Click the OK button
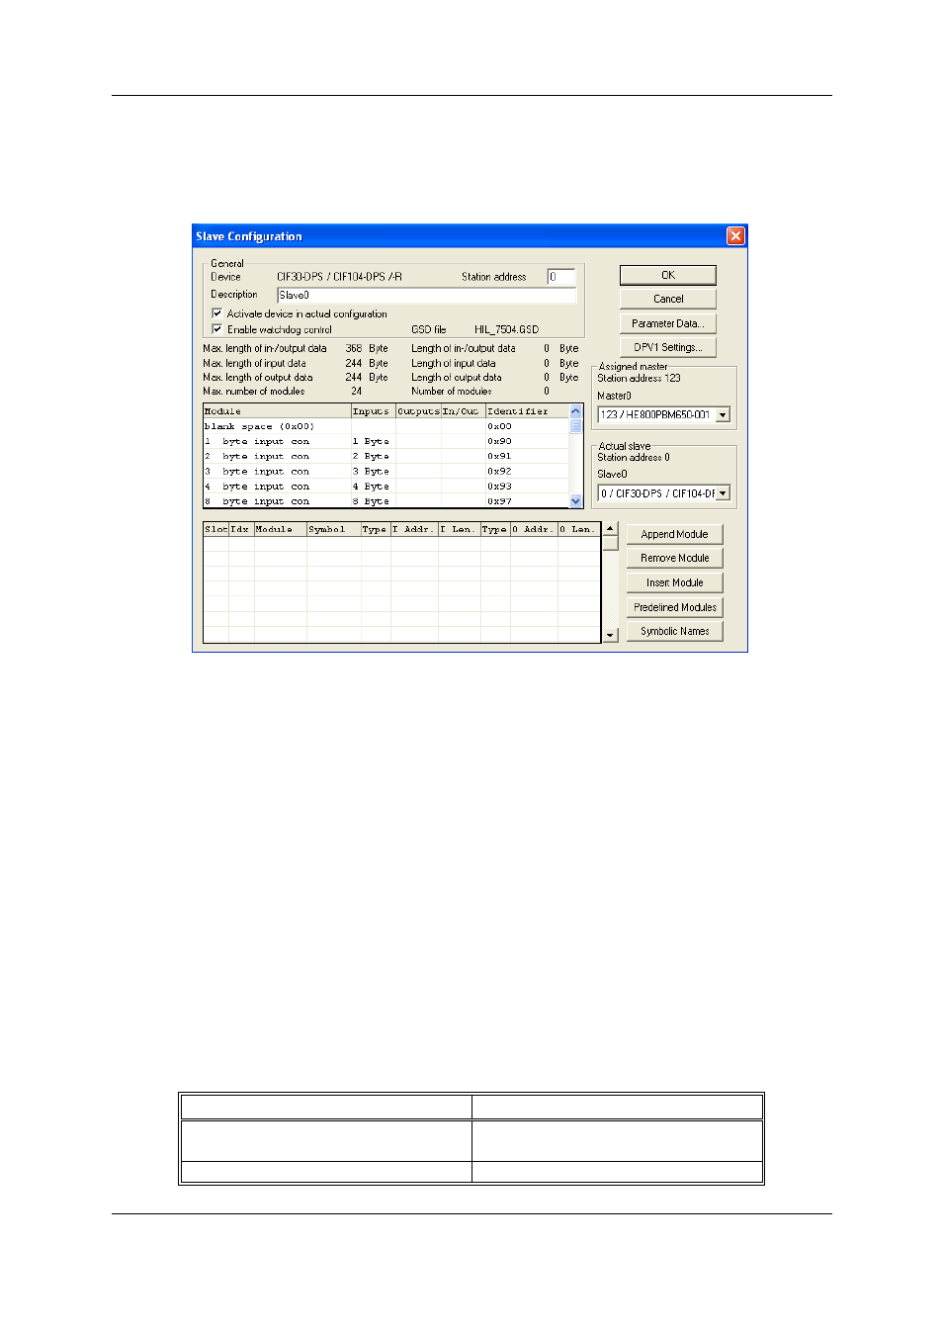The height and width of the screenshot is (1335, 943). click(x=668, y=275)
